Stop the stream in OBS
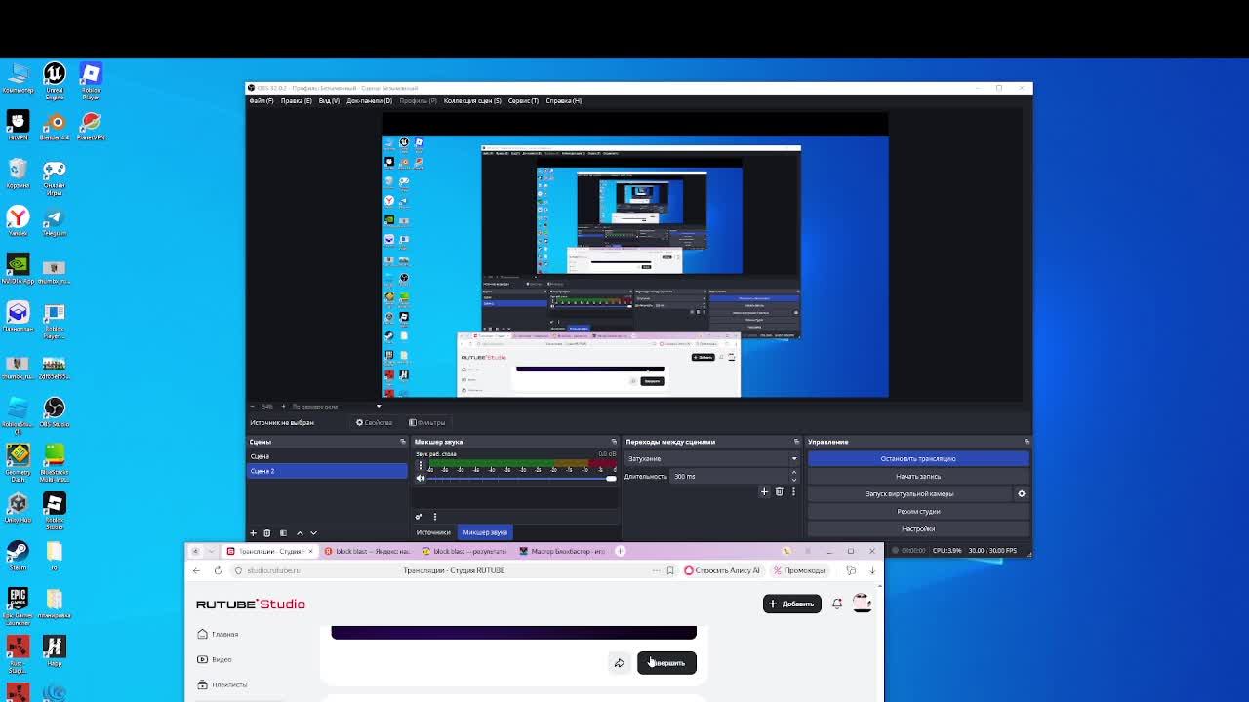The width and height of the screenshot is (1249, 702). click(918, 458)
